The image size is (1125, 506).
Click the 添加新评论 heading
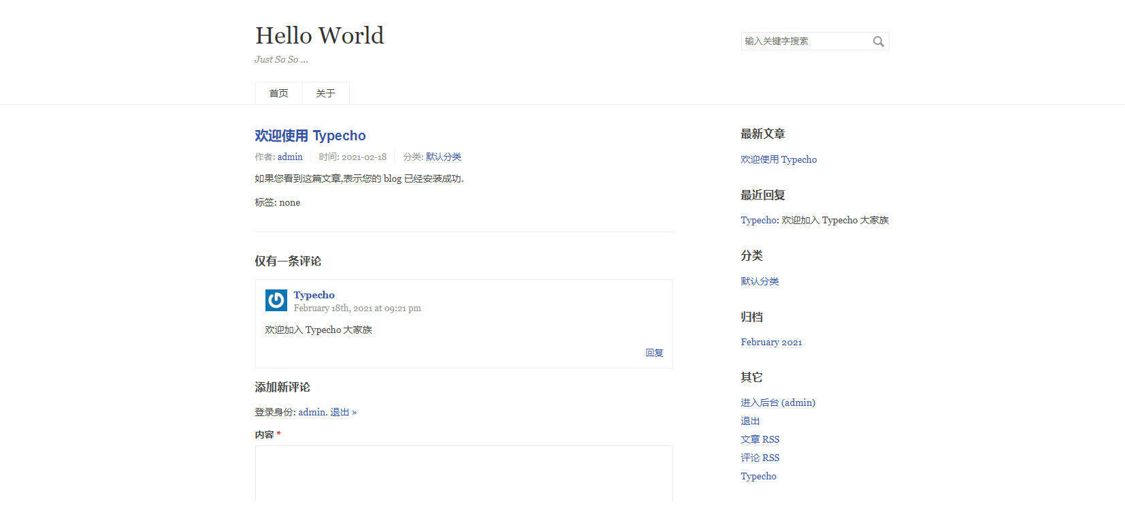click(x=282, y=387)
